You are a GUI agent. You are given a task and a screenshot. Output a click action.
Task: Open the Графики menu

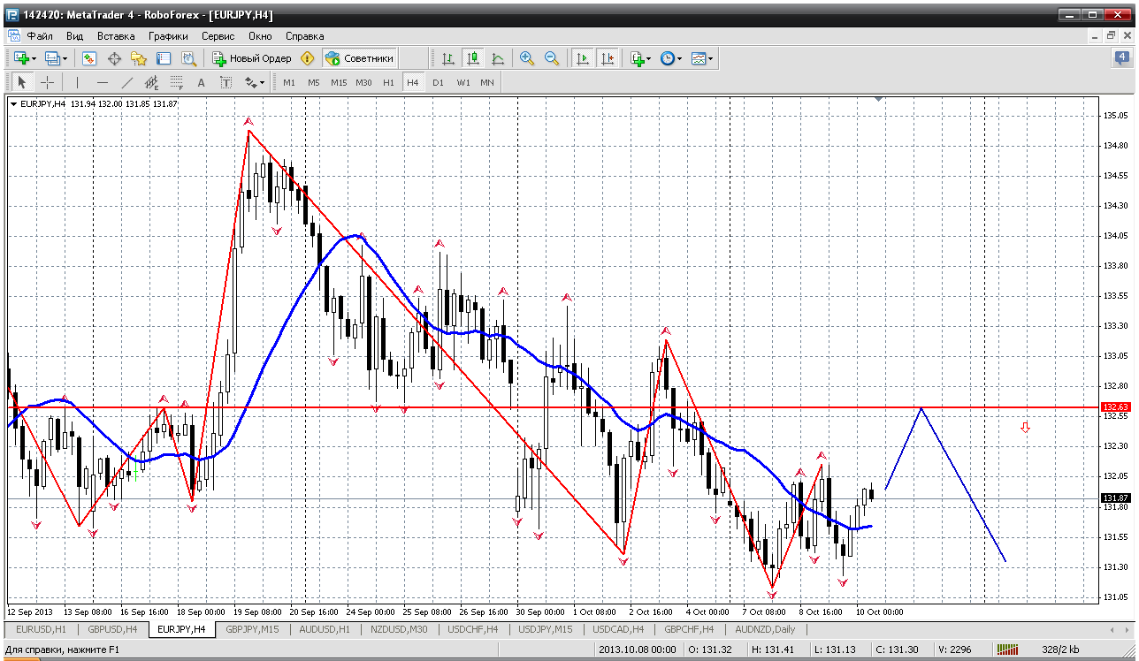coord(168,36)
